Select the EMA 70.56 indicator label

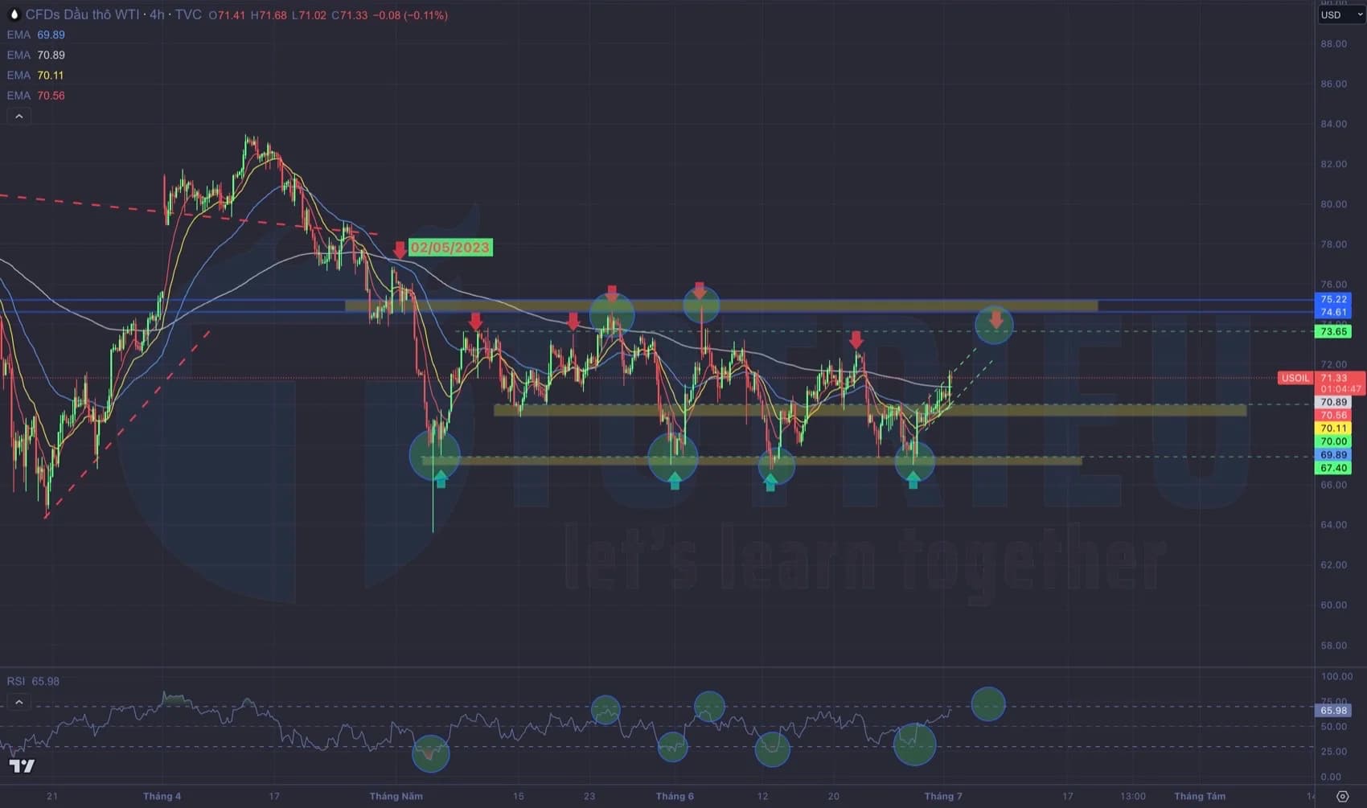click(x=36, y=95)
